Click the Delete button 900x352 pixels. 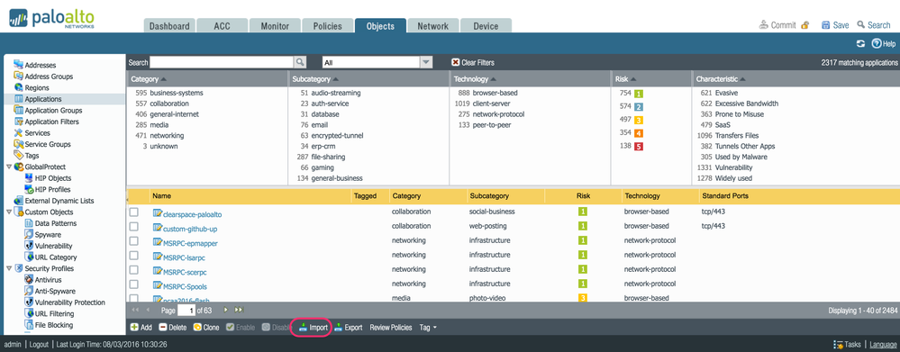(173, 328)
